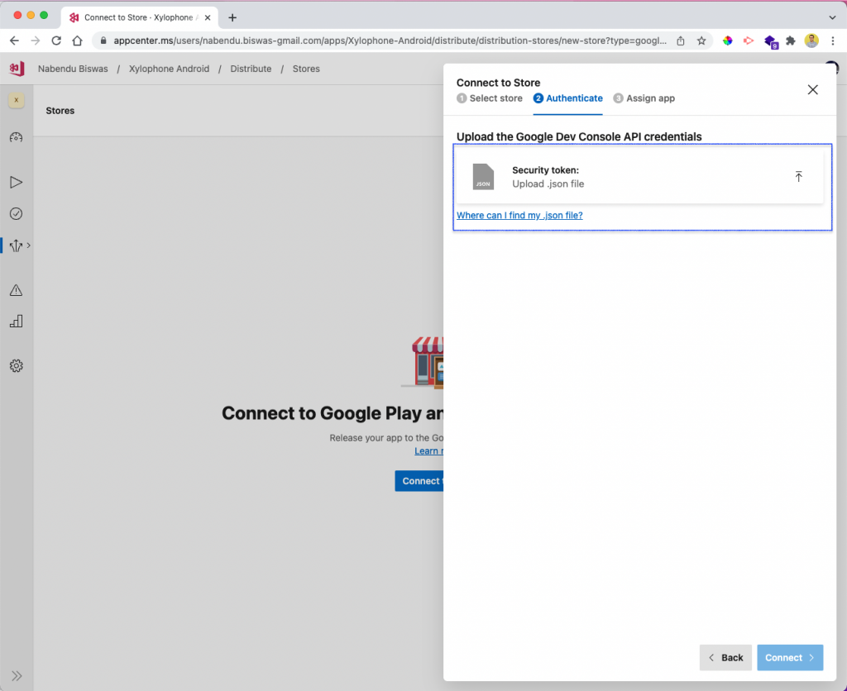The width and height of the screenshot is (847, 691).
Task: Click the red arrow extension icon
Action: pos(748,41)
